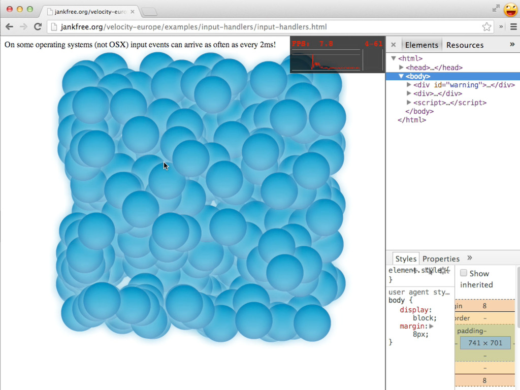Reload the page with the refresh icon
Screen dimensions: 520x390
click(38, 27)
